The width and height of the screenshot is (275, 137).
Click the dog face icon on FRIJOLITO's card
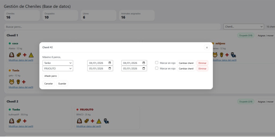tap(79, 121)
